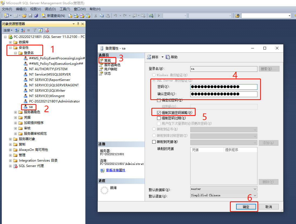
Task: Click 脚本 script icon in dialog
Action: pyautogui.click(x=149, y=57)
